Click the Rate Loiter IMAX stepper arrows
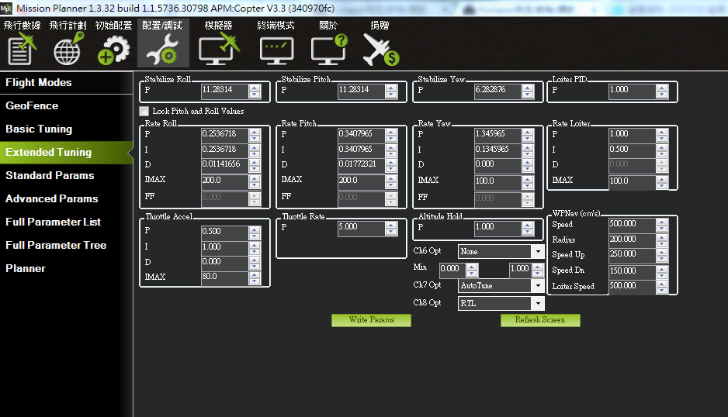 (x=662, y=182)
